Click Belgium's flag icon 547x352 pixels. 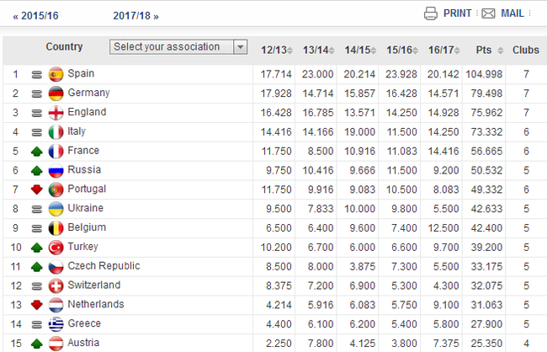coord(56,228)
